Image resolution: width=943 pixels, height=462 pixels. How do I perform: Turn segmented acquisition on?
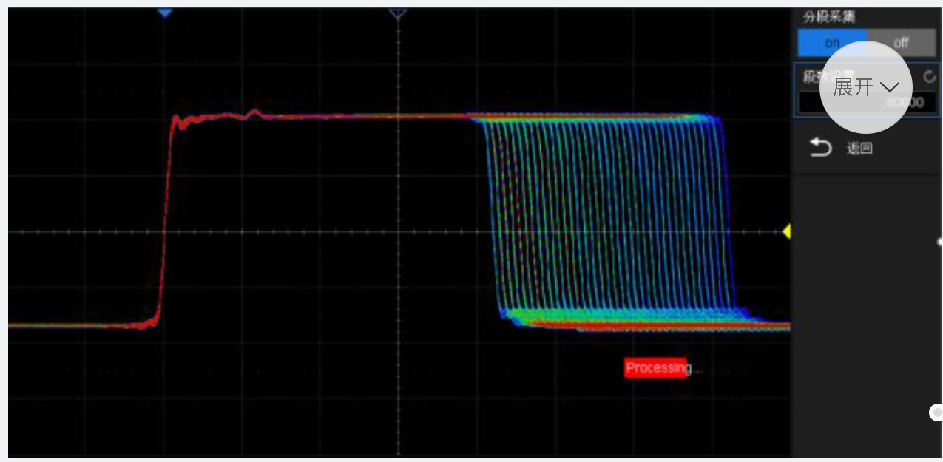coord(831,43)
